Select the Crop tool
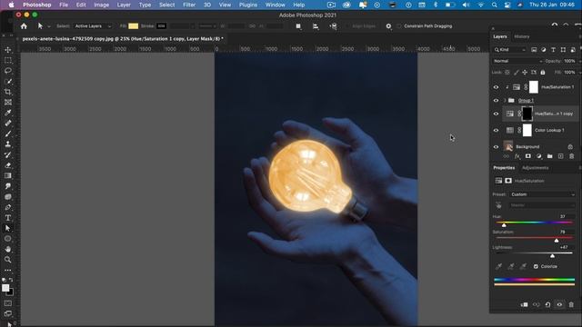This screenshot has width=582, height=327. (8, 92)
